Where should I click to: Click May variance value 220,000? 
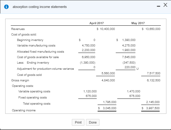point(130,67)
